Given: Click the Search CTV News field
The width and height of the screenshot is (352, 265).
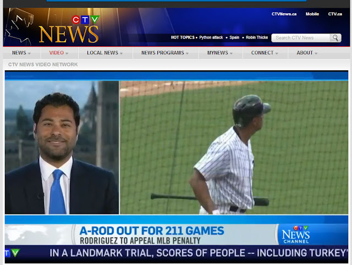Looking at the screenshot, I should 301,38.
